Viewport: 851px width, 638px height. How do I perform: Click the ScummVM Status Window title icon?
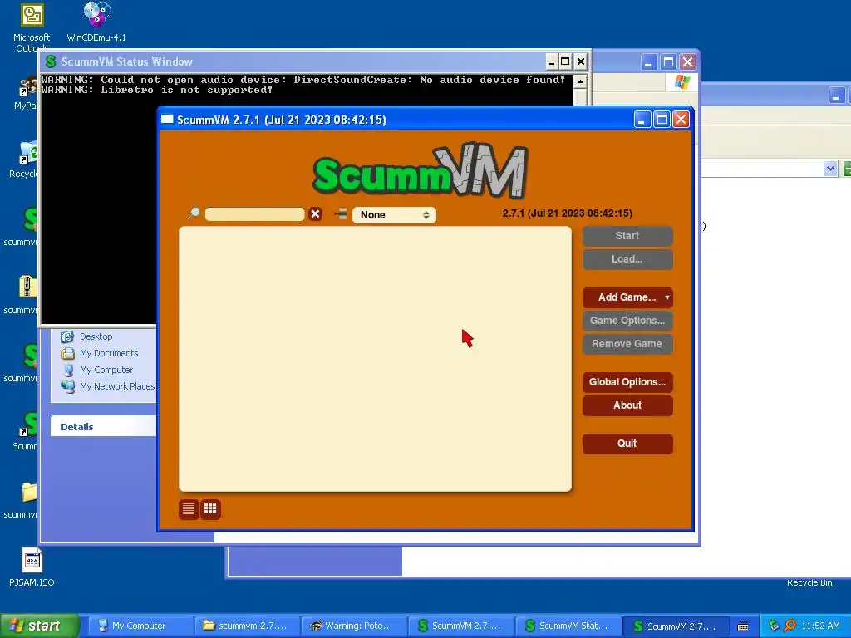(x=51, y=61)
